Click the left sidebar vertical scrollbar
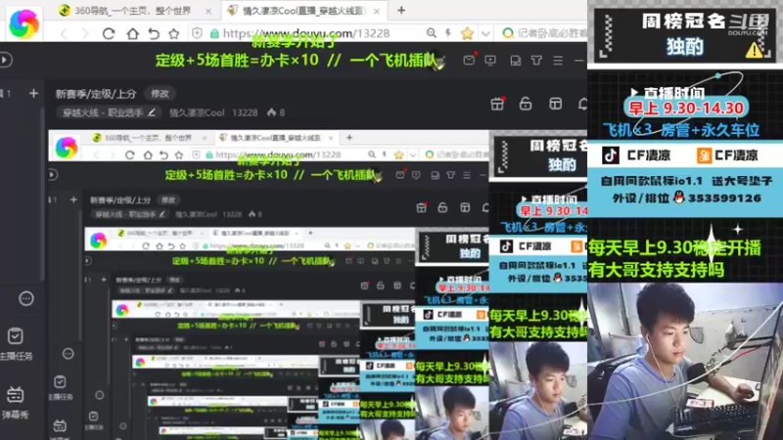 click(x=42, y=195)
